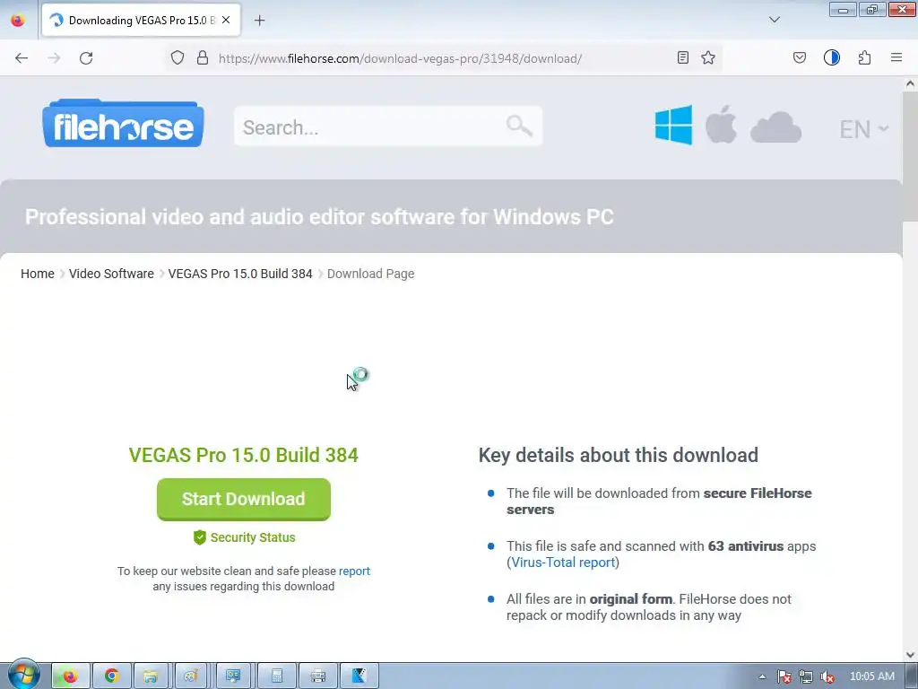The width and height of the screenshot is (918, 689).
Task: Switch to Firefox in the taskbar
Action: pyautogui.click(x=70, y=676)
